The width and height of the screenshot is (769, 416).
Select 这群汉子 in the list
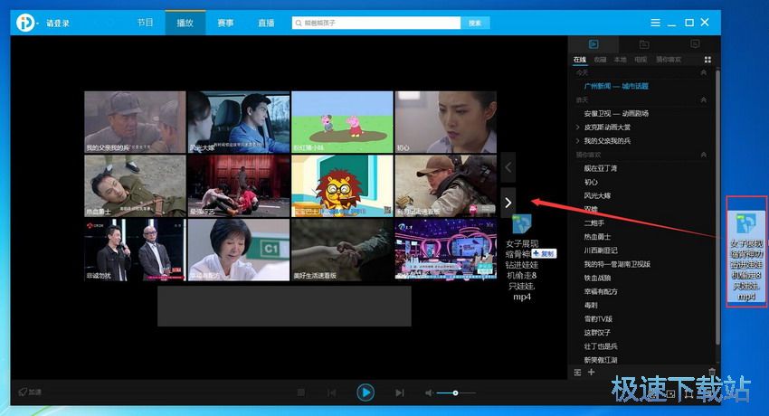point(597,333)
